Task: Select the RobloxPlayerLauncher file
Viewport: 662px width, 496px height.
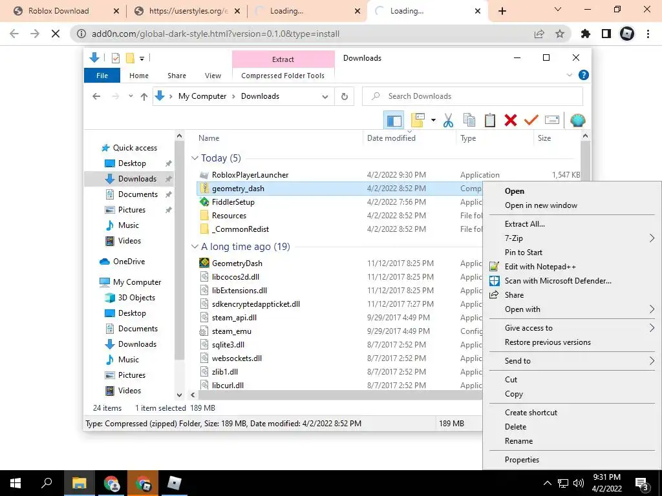Action: tap(250, 175)
